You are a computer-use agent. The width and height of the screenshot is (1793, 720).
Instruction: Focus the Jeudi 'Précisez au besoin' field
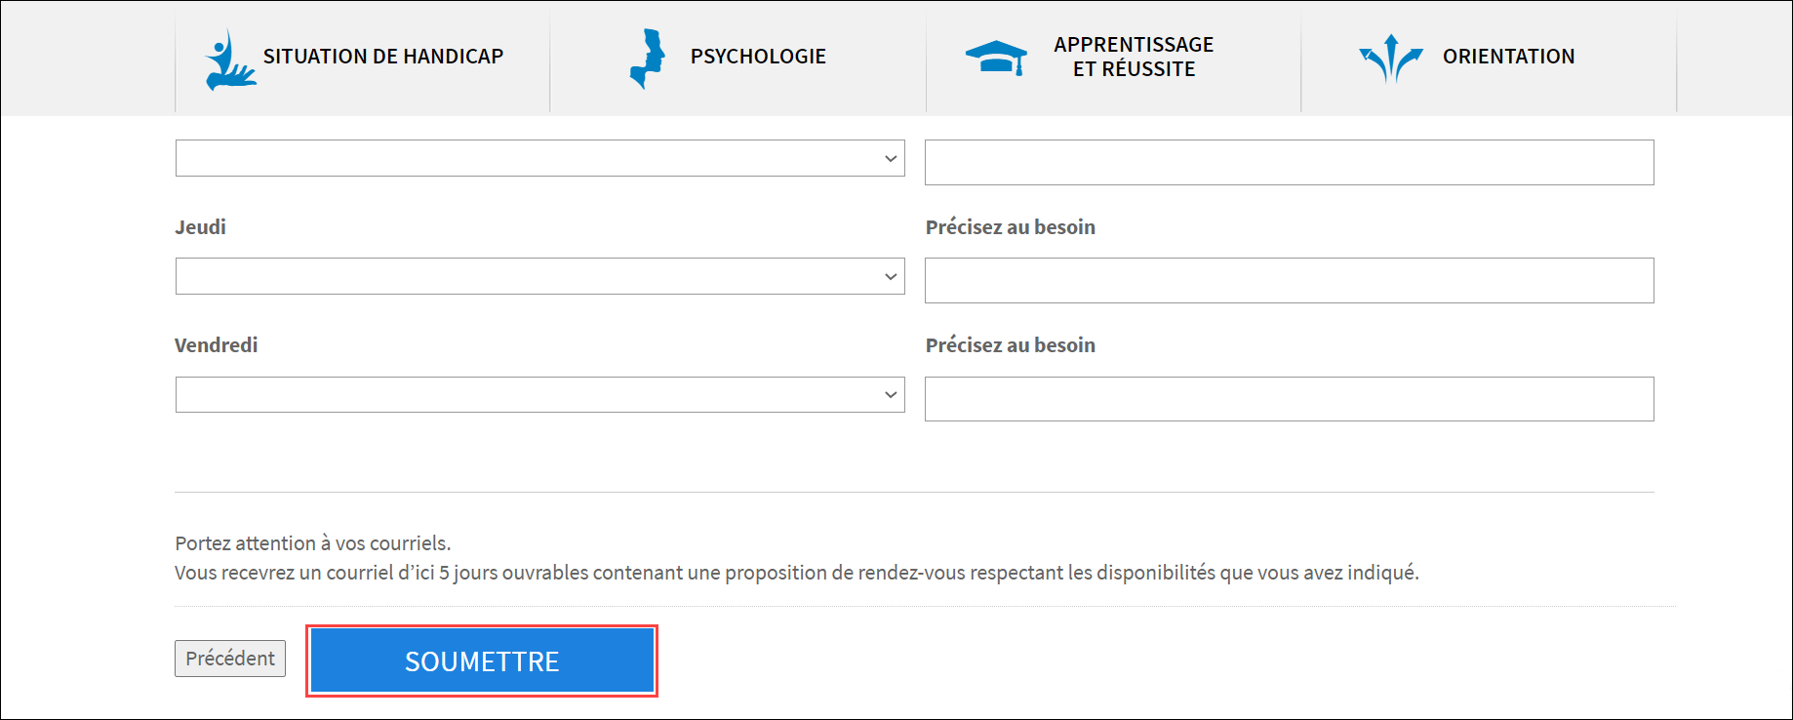tap(1290, 280)
